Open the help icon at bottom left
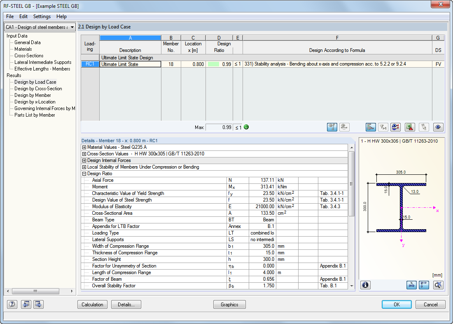Viewport: 453px width, 324px height. (x=12, y=304)
